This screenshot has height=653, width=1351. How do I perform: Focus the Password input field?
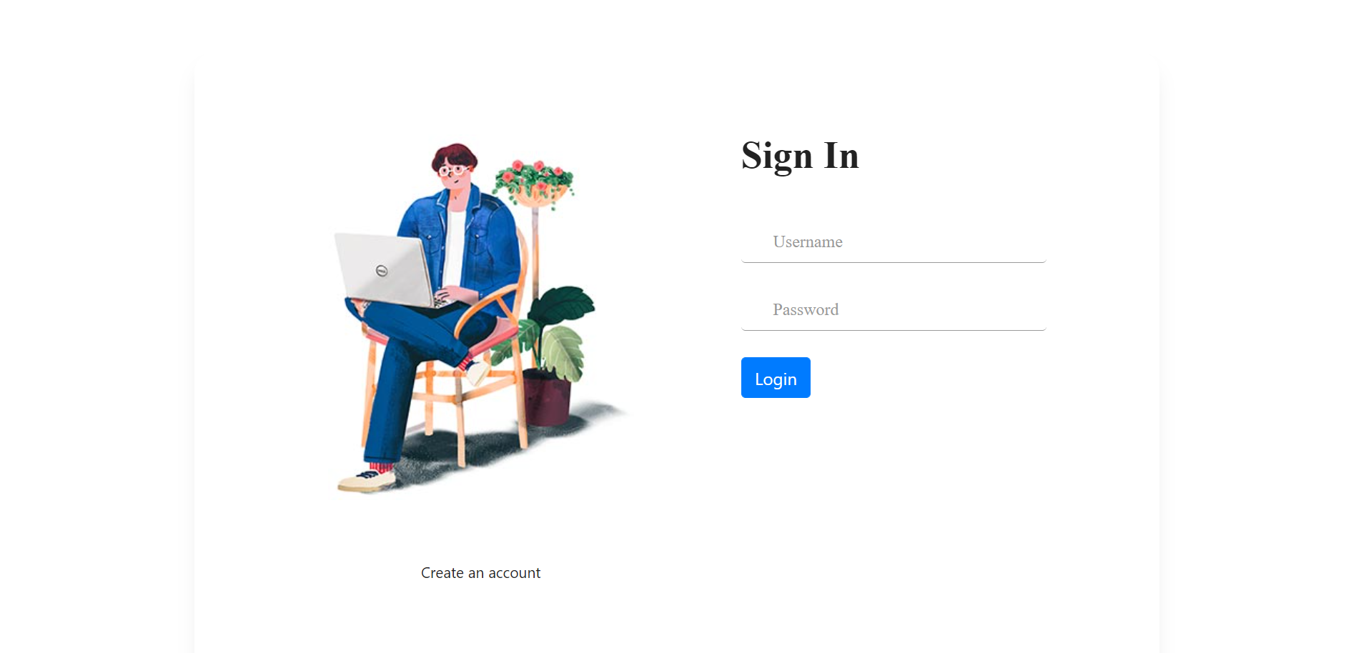click(x=894, y=310)
